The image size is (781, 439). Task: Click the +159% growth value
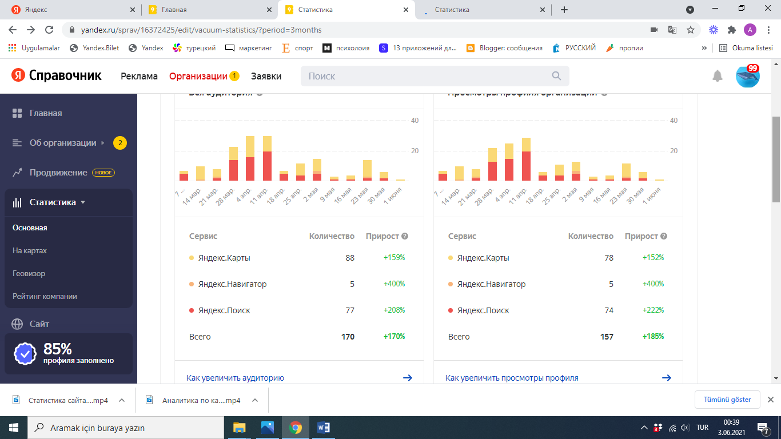(394, 258)
